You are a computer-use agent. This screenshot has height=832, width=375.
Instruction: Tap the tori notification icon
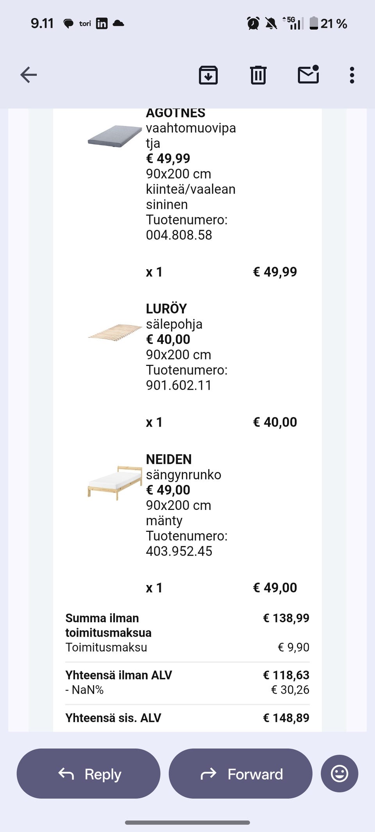(x=85, y=23)
